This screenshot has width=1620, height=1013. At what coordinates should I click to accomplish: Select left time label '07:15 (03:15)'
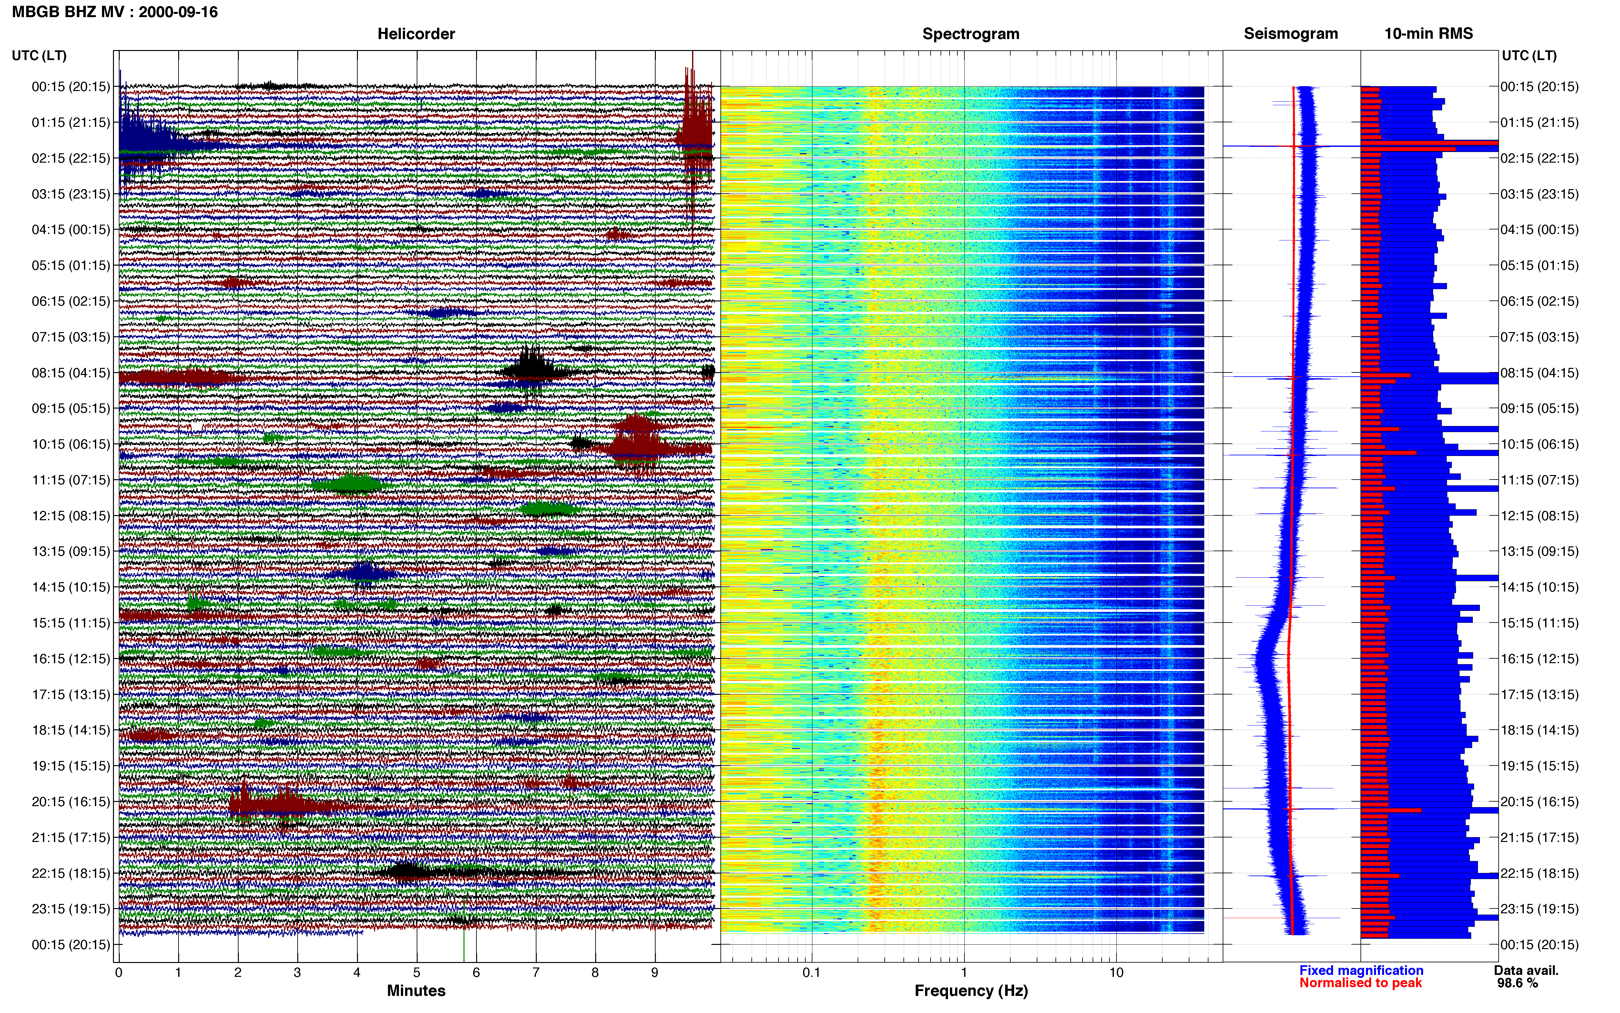click(x=71, y=337)
